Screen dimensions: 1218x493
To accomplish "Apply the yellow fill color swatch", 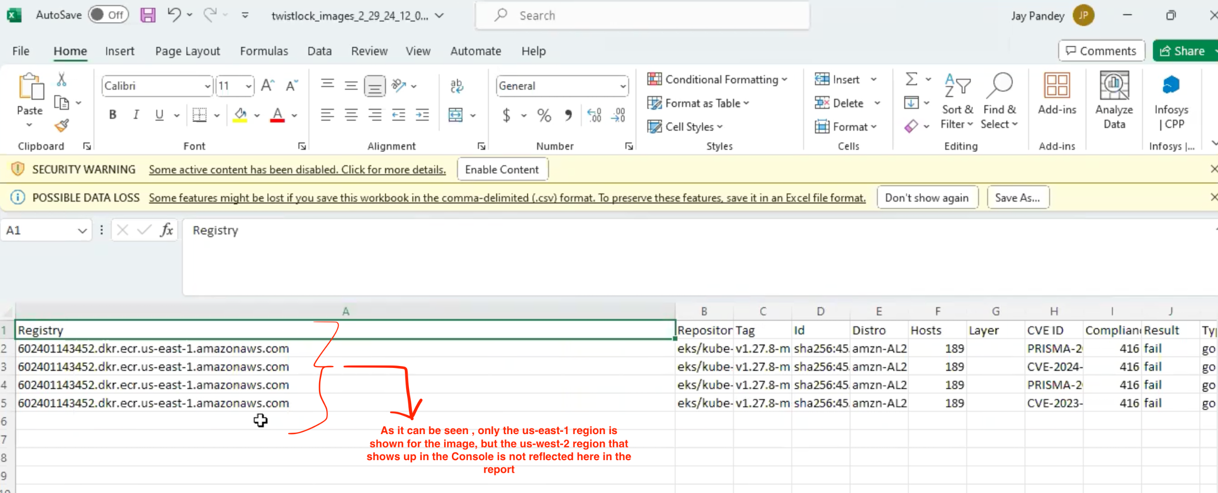I will [x=240, y=115].
